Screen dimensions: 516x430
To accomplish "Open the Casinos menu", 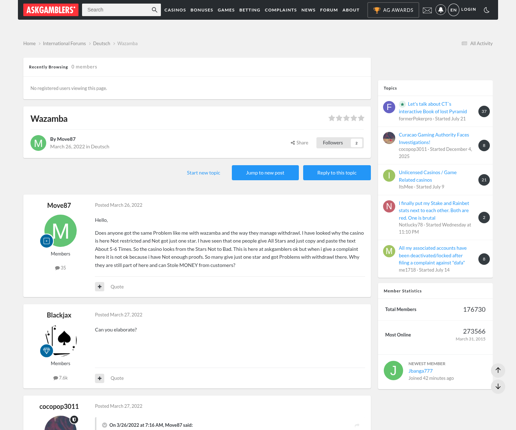I will tap(175, 10).
